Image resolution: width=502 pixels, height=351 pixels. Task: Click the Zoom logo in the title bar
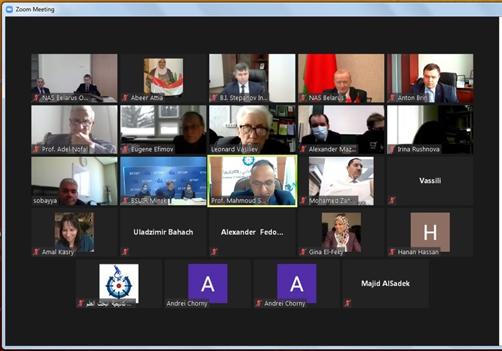[8, 9]
